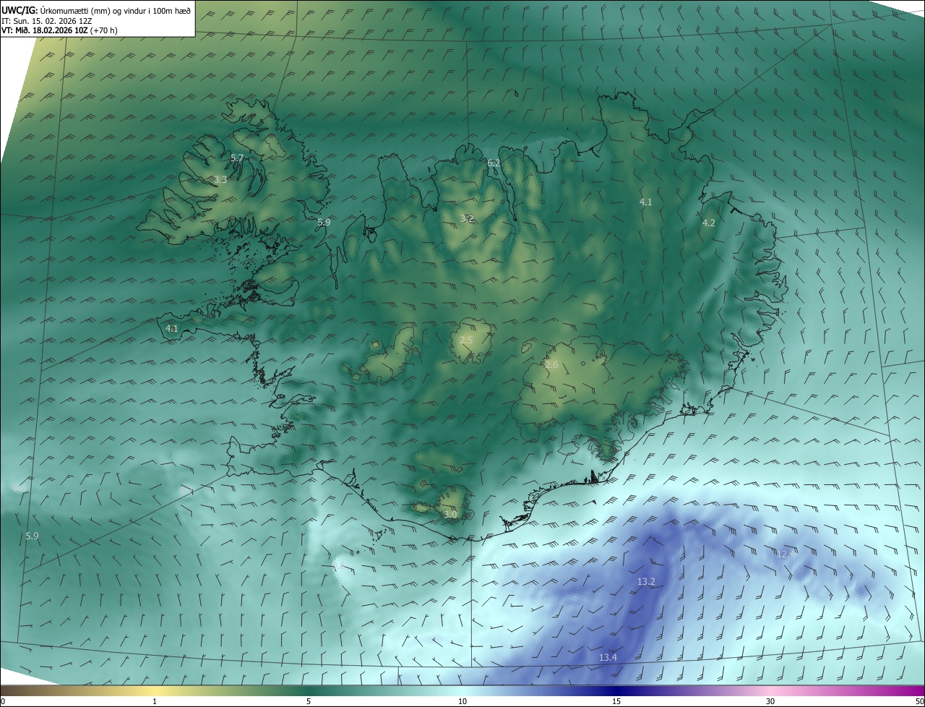The height and width of the screenshot is (707, 925).
Task: Click the color scale tick label 1
Action: [x=155, y=701]
